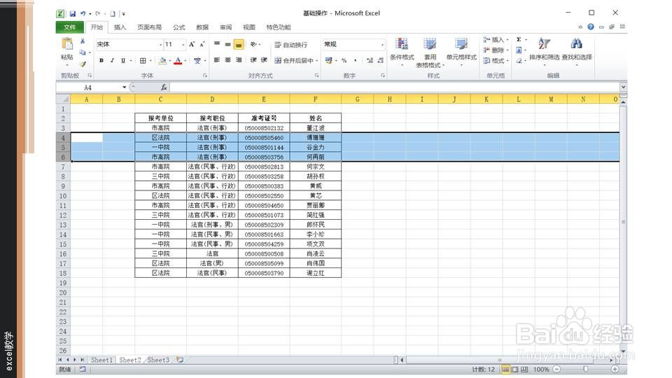Click the 合并后居中 Merge and Center button
672x378 pixels.
click(294, 61)
